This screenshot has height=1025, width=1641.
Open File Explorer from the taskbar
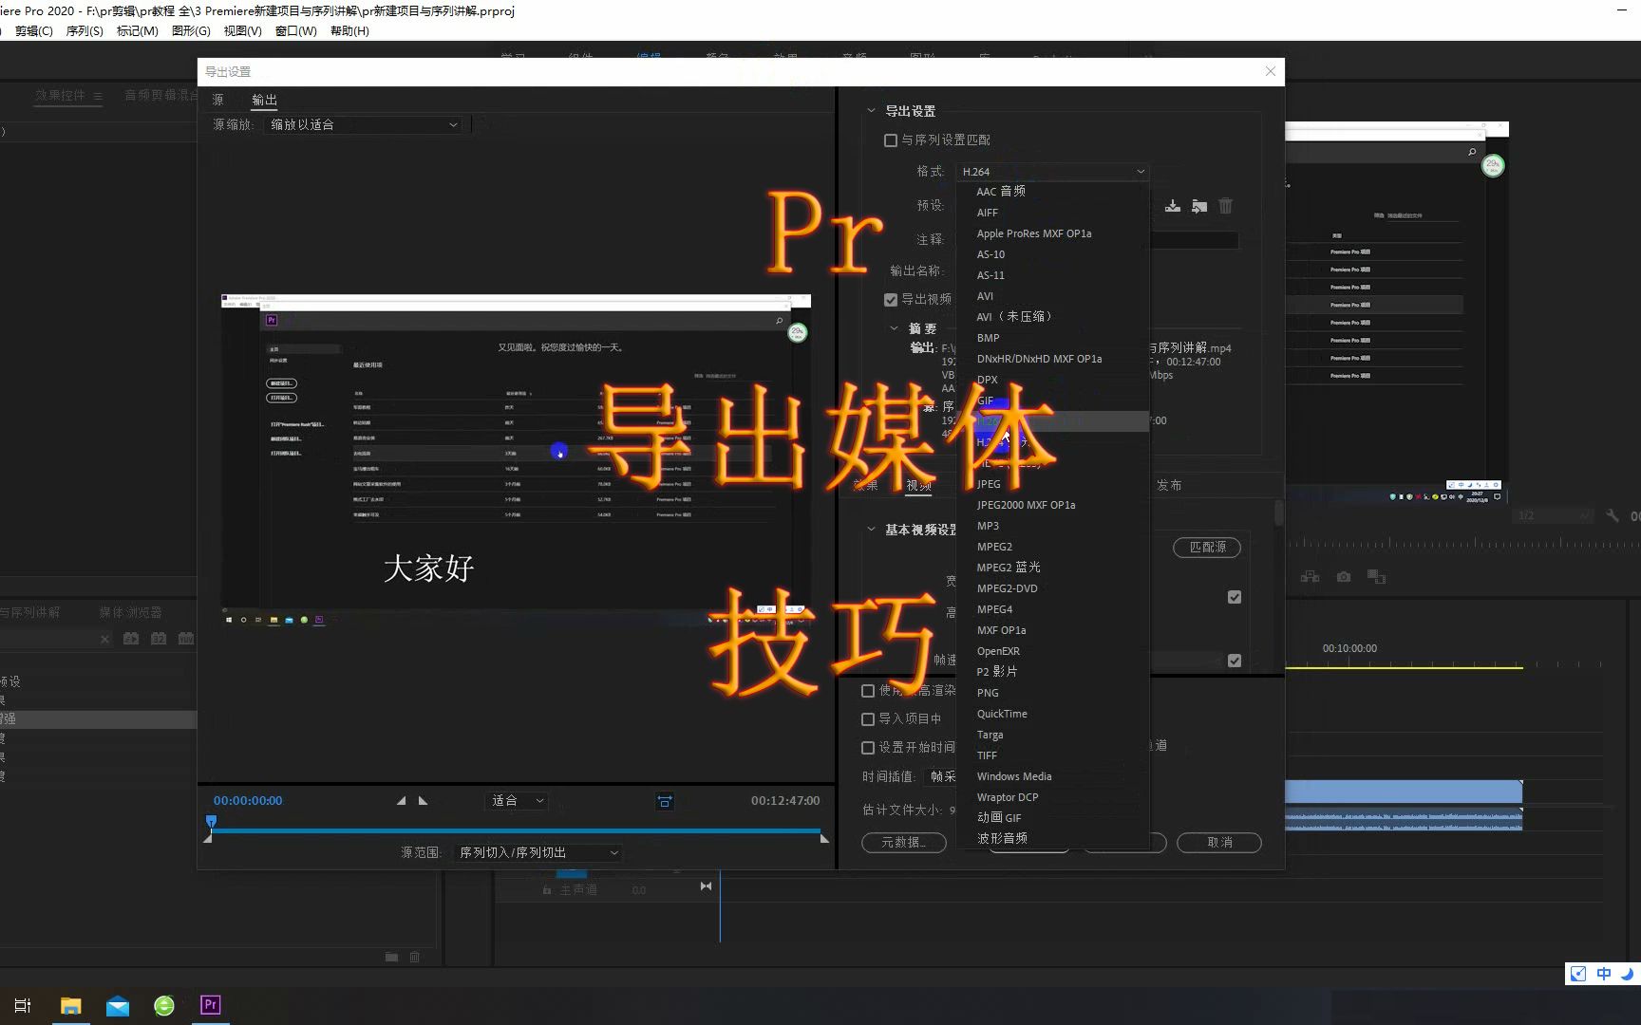(71, 1005)
